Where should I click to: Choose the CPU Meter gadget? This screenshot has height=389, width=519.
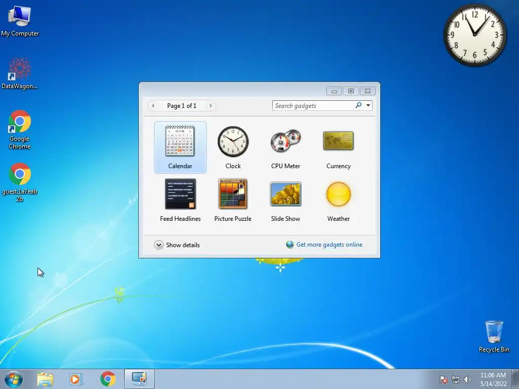285,147
